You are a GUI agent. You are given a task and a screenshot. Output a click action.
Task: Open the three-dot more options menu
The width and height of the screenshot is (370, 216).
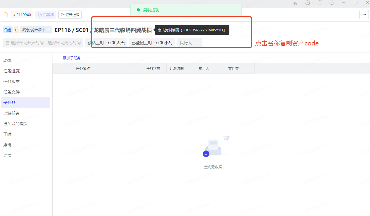pos(364,15)
